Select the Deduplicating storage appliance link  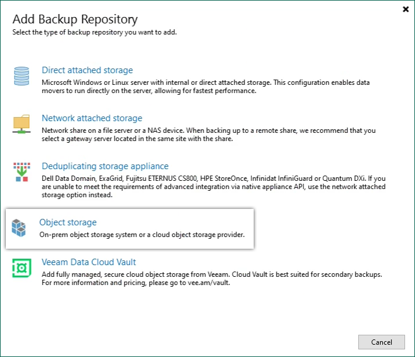(x=105, y=166)
